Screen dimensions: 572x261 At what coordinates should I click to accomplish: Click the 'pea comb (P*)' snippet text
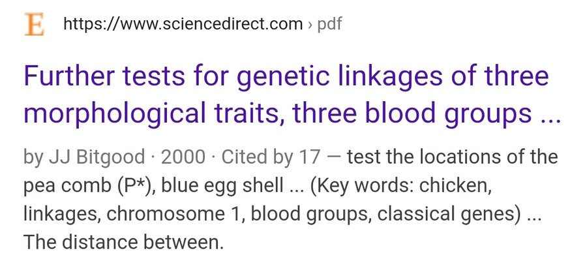[87, 186]
